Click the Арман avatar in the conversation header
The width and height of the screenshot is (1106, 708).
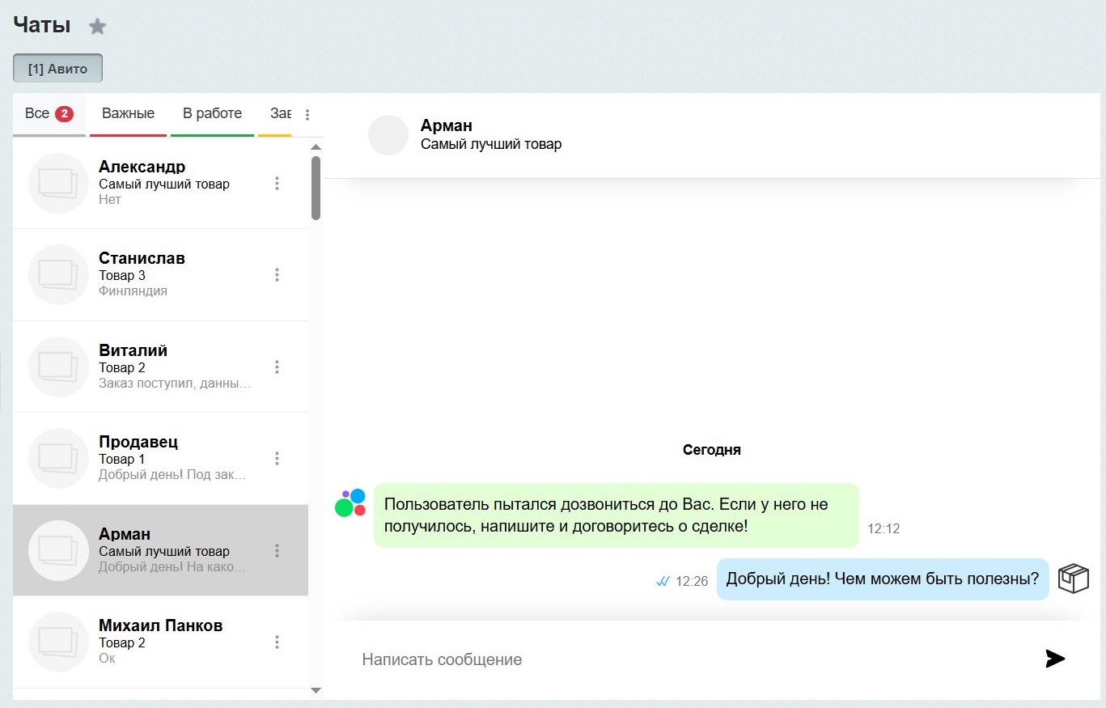point(388,135)
